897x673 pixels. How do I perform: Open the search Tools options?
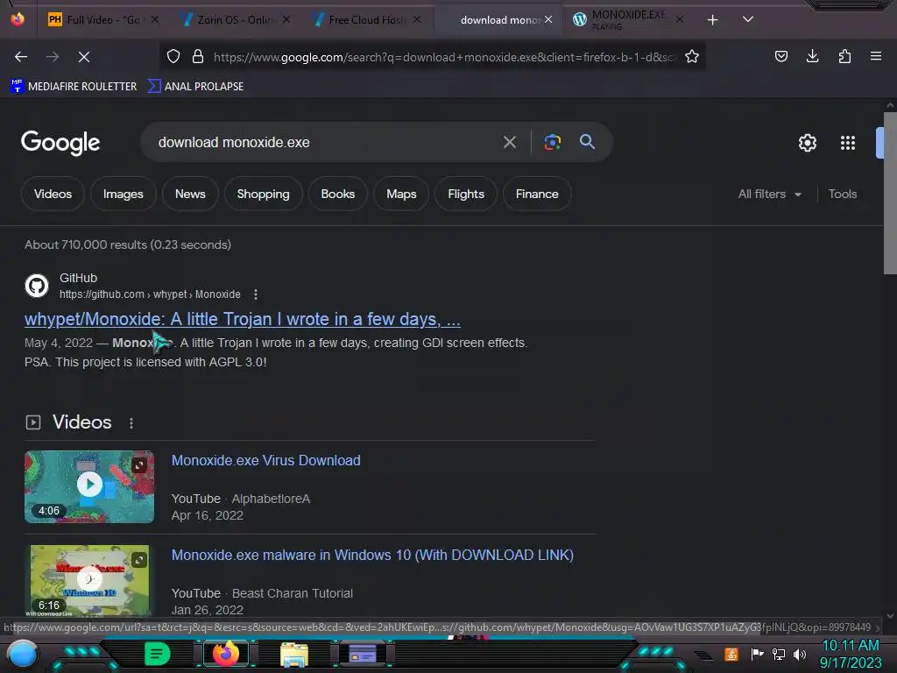(842, 194)
